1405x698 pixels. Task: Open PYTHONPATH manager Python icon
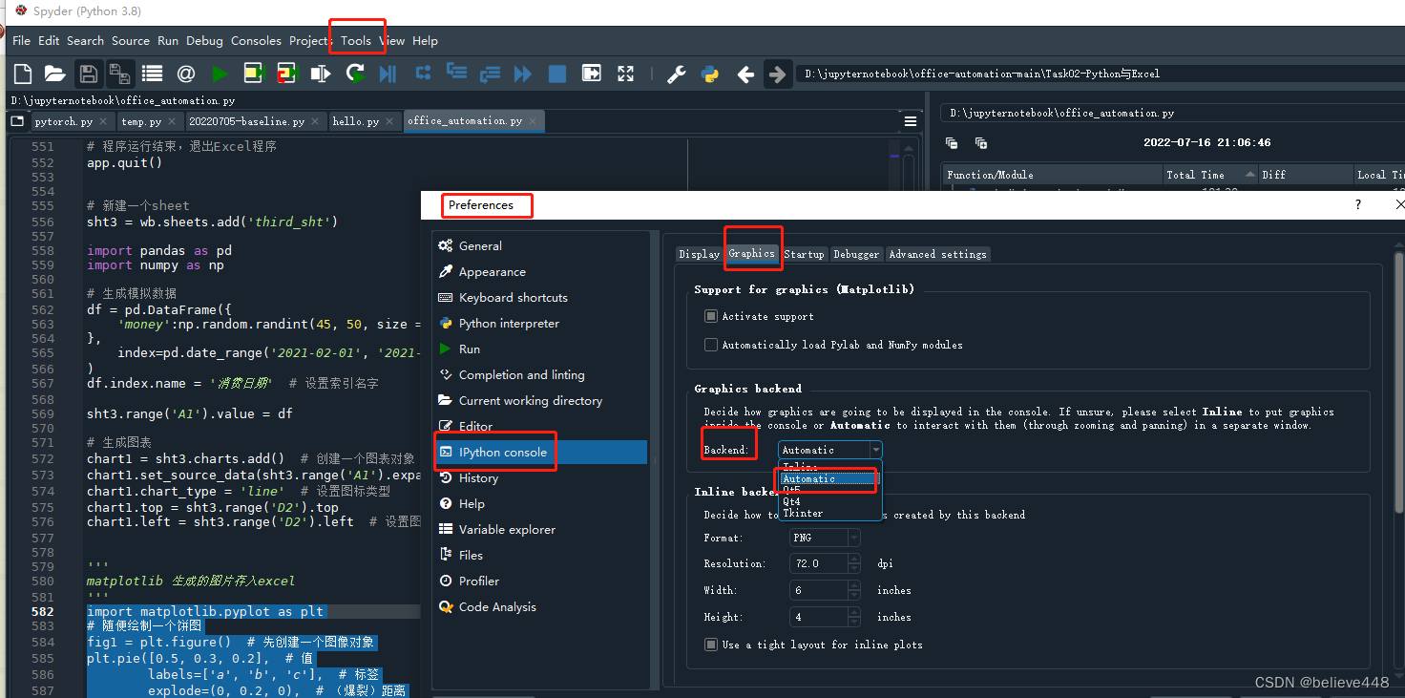coord(709,74)
